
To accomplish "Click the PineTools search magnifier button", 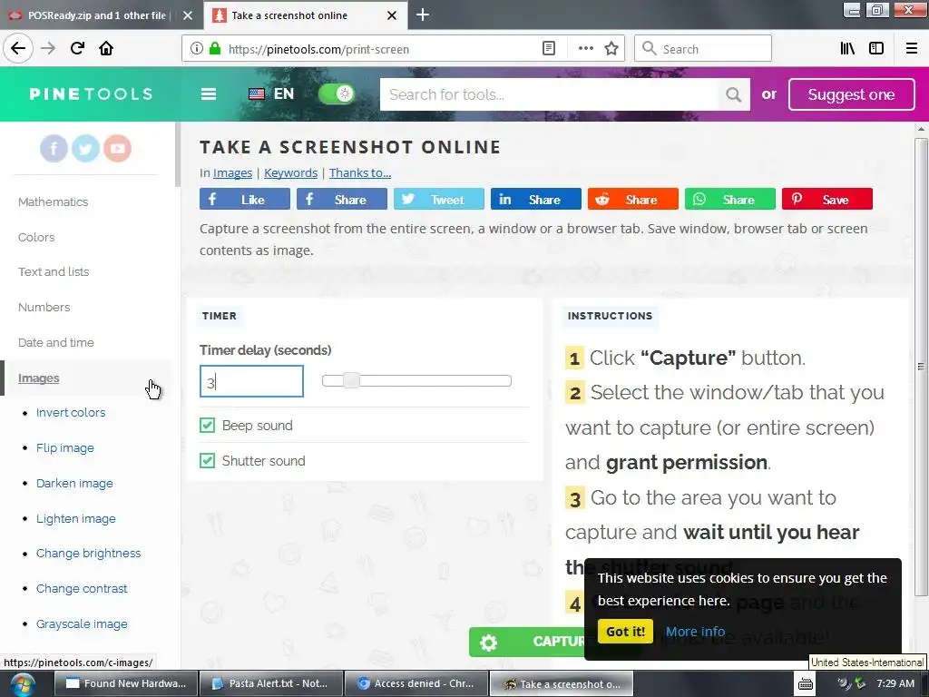I will (x=733, y=94).
